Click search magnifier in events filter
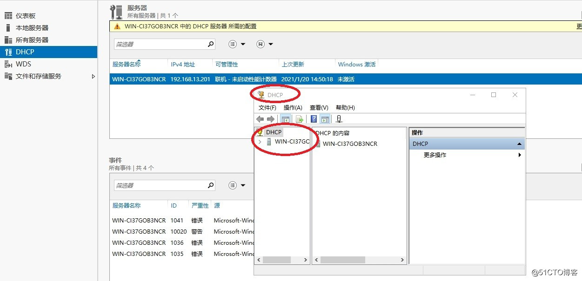The width and height of the screenshot is (582, 281). point(211,185)
